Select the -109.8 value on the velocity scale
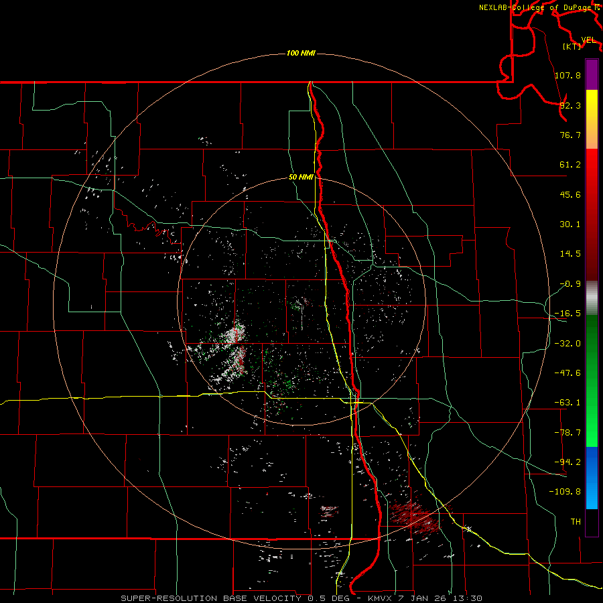Viewport: 603px width, 603px height. click(565, 492)
